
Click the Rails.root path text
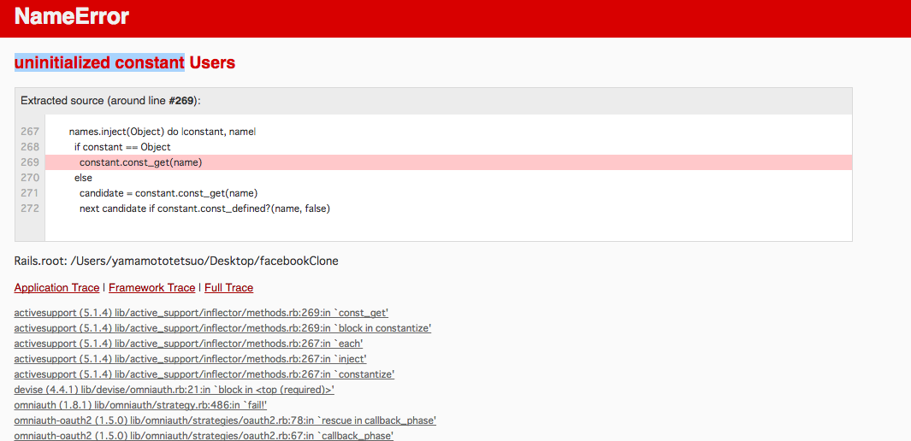tap(176, 261)
